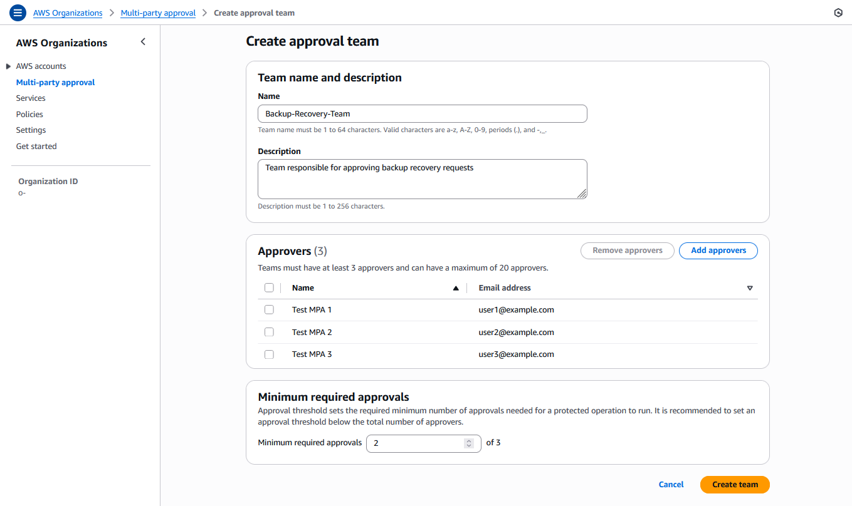Screen dimensions: 852x506
Task: Click the Create team button
Action: coord(734,484)
